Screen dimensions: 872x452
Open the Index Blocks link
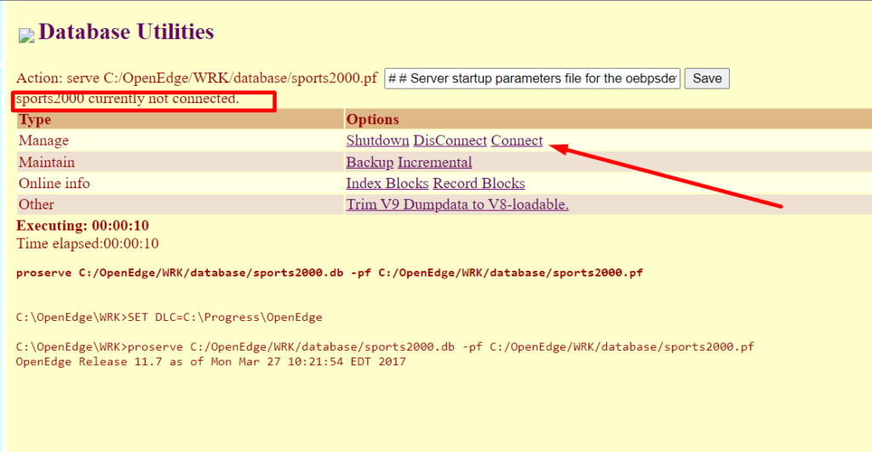click(387, 183)
